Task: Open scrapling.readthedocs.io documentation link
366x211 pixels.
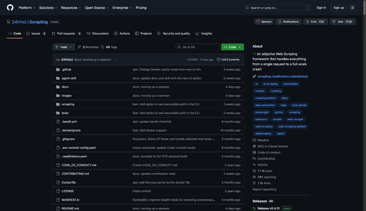Action: (282, 77)
